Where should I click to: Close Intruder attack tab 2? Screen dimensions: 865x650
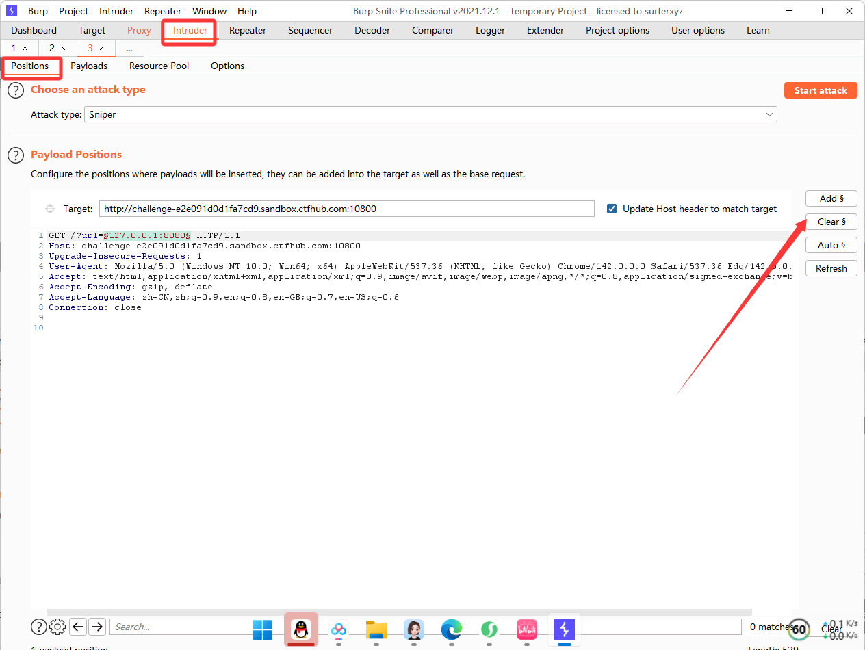[64, 48]
